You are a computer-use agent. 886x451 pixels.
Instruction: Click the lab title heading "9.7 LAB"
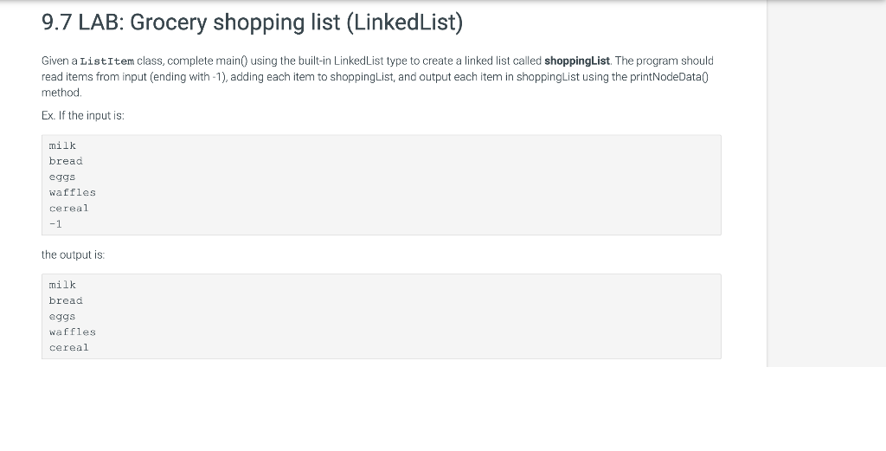point(251,23)
